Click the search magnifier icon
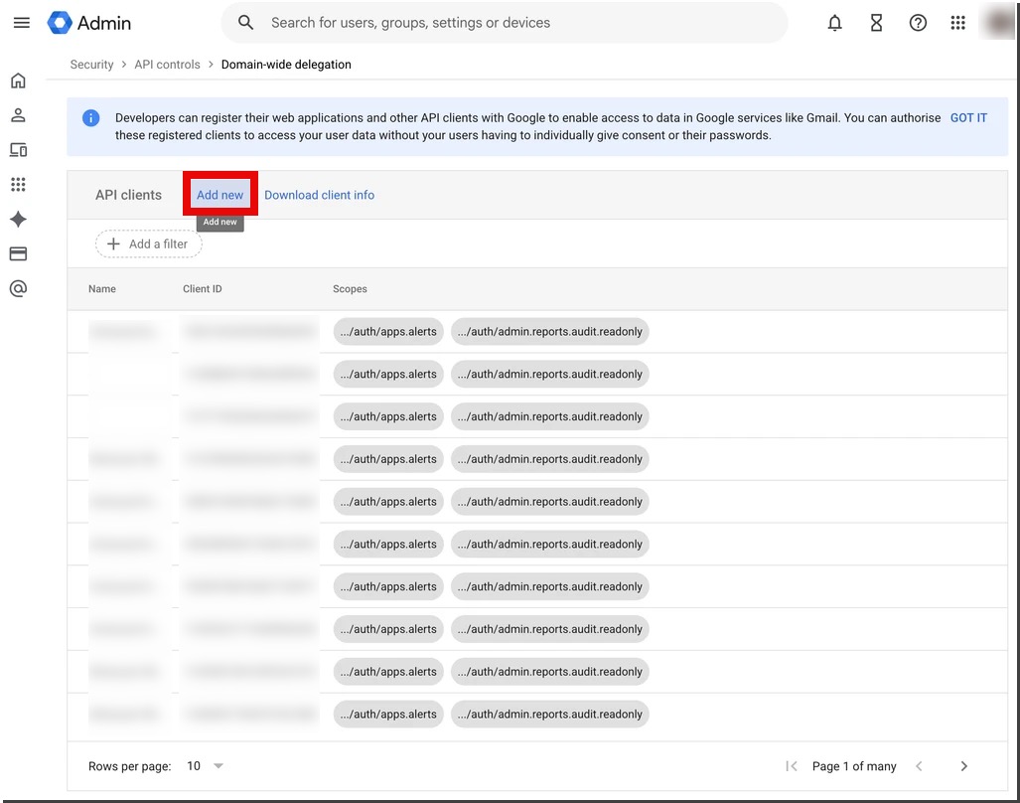The image size is (1020, 803). (x=245, y=23)
